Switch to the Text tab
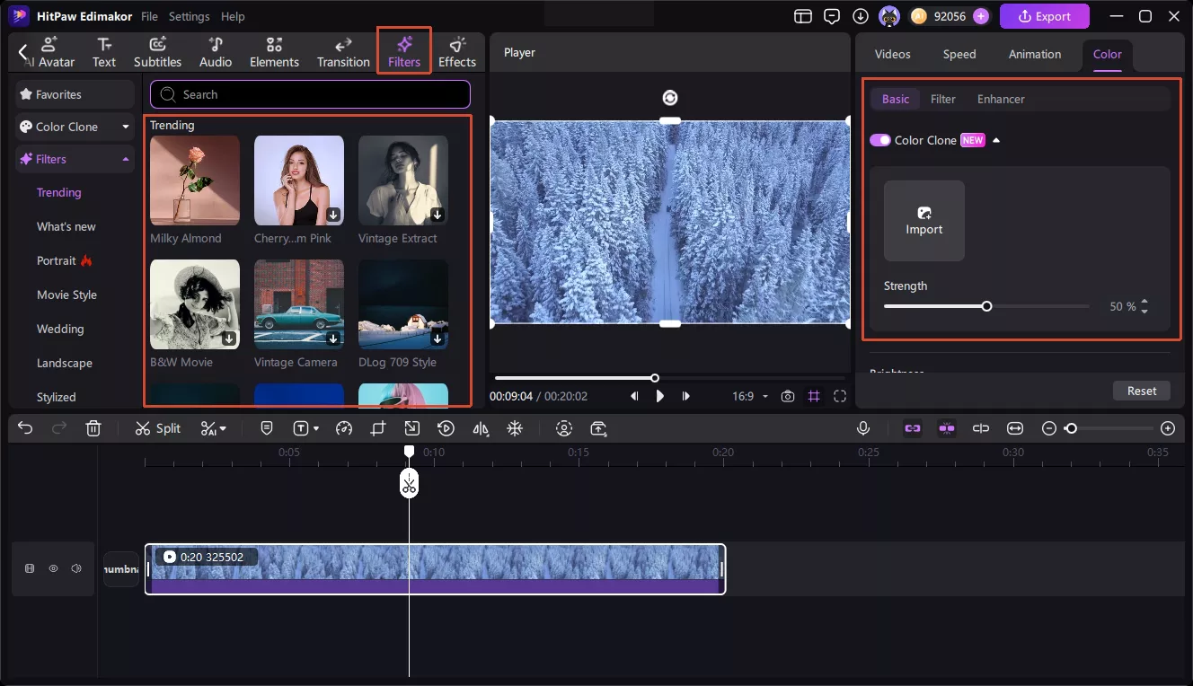Image resolution: width=1193 pixels, height=686 pixels. 104,53
